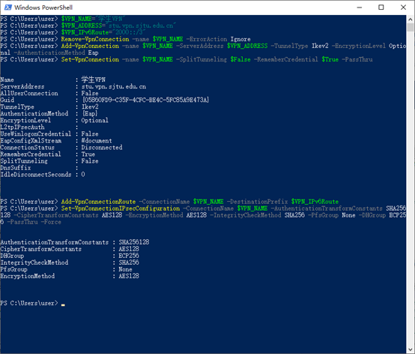Click the EncryptionLevel value 'Optional'
Image resolution: width=415 pixels, height=354 pixels.
[94, 120]
